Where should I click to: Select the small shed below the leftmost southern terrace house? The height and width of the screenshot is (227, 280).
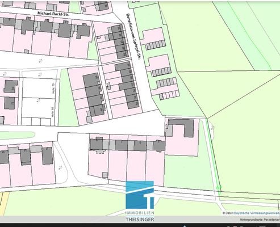click(105, 175)
